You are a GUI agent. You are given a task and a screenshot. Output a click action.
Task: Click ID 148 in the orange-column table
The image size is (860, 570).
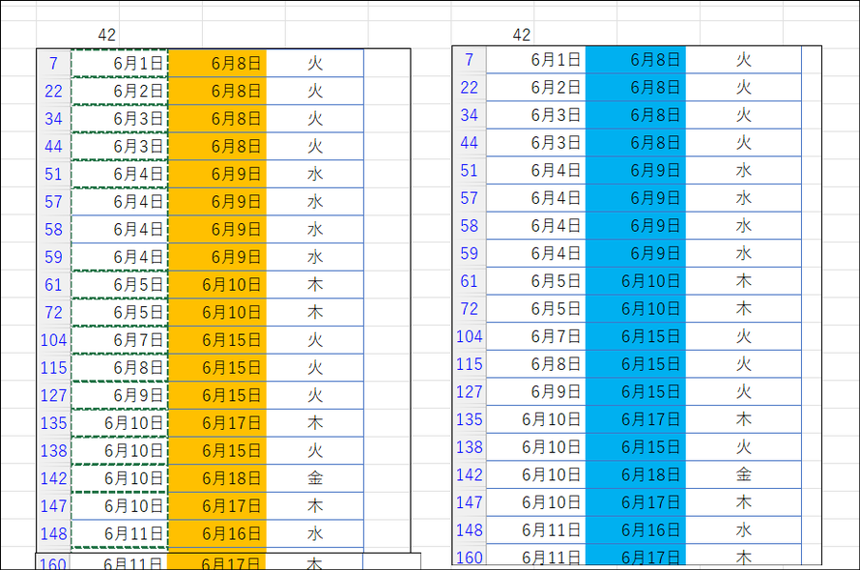tap(54, 533)
